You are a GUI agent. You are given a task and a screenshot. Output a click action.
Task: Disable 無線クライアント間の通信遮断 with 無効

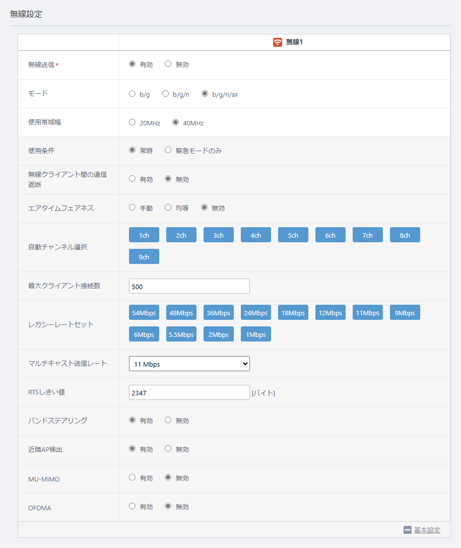(x=168, y=179)
